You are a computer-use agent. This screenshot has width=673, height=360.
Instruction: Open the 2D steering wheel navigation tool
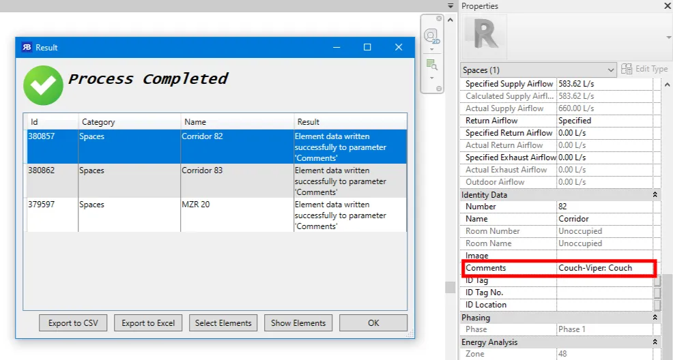(431, 36)
